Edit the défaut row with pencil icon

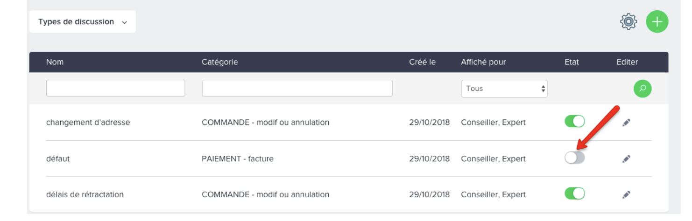point(627,159)
